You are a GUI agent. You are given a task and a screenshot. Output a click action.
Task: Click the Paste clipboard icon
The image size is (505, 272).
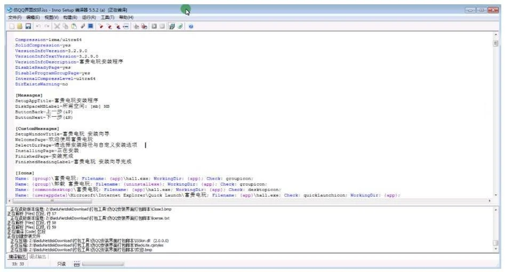[74, 26]
